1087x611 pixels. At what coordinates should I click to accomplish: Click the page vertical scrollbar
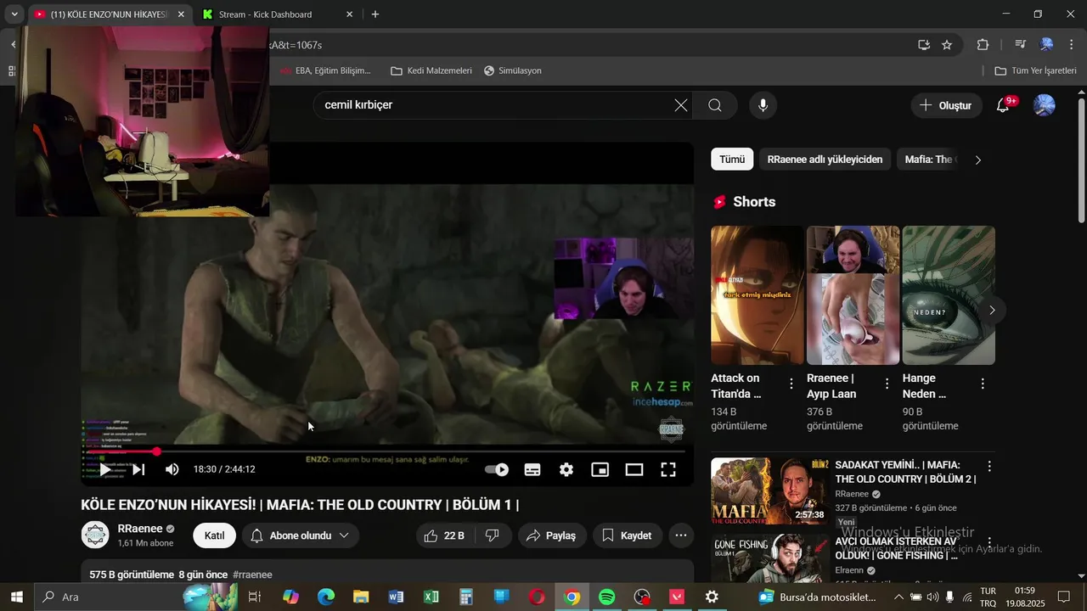pyautogui.click(x=1081, y=161)
